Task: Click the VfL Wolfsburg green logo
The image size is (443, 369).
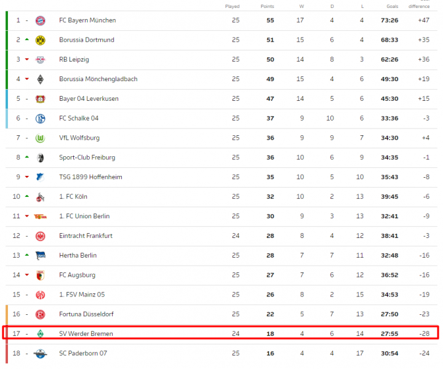Action: [41, 138]
